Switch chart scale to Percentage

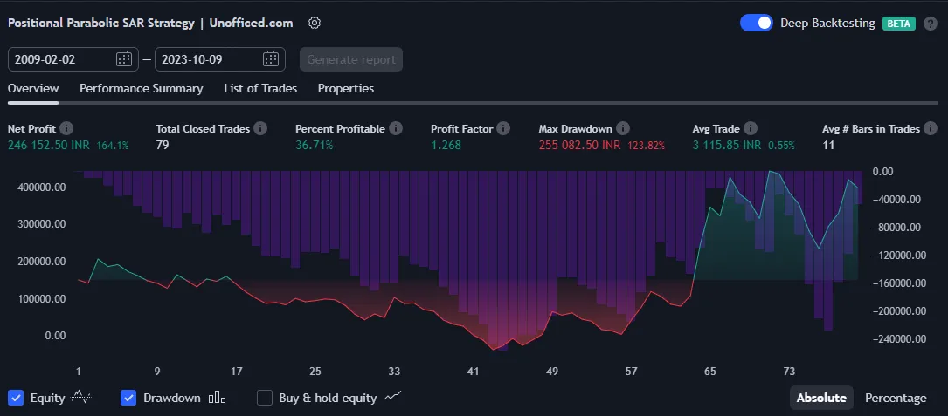[x=896, y=398]
